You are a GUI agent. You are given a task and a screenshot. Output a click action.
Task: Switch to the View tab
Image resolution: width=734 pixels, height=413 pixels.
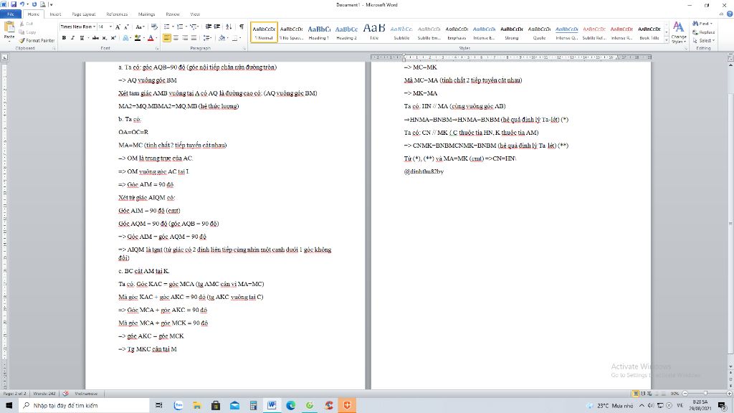click(195, 14)
